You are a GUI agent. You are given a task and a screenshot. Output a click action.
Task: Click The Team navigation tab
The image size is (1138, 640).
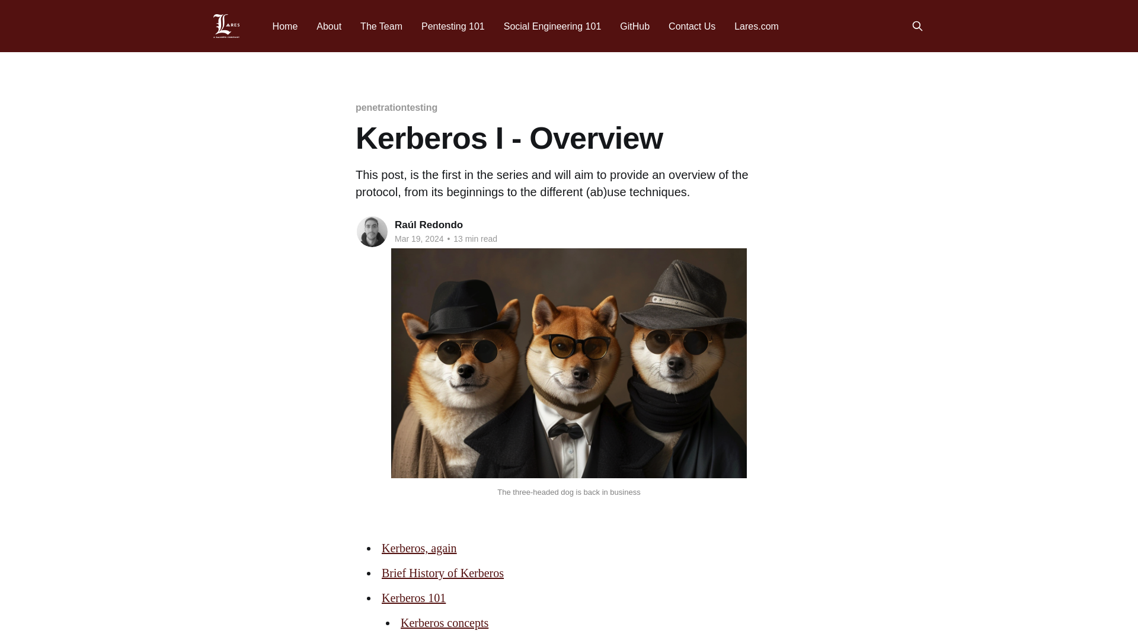pyautogui.click(x=382, y=26)
